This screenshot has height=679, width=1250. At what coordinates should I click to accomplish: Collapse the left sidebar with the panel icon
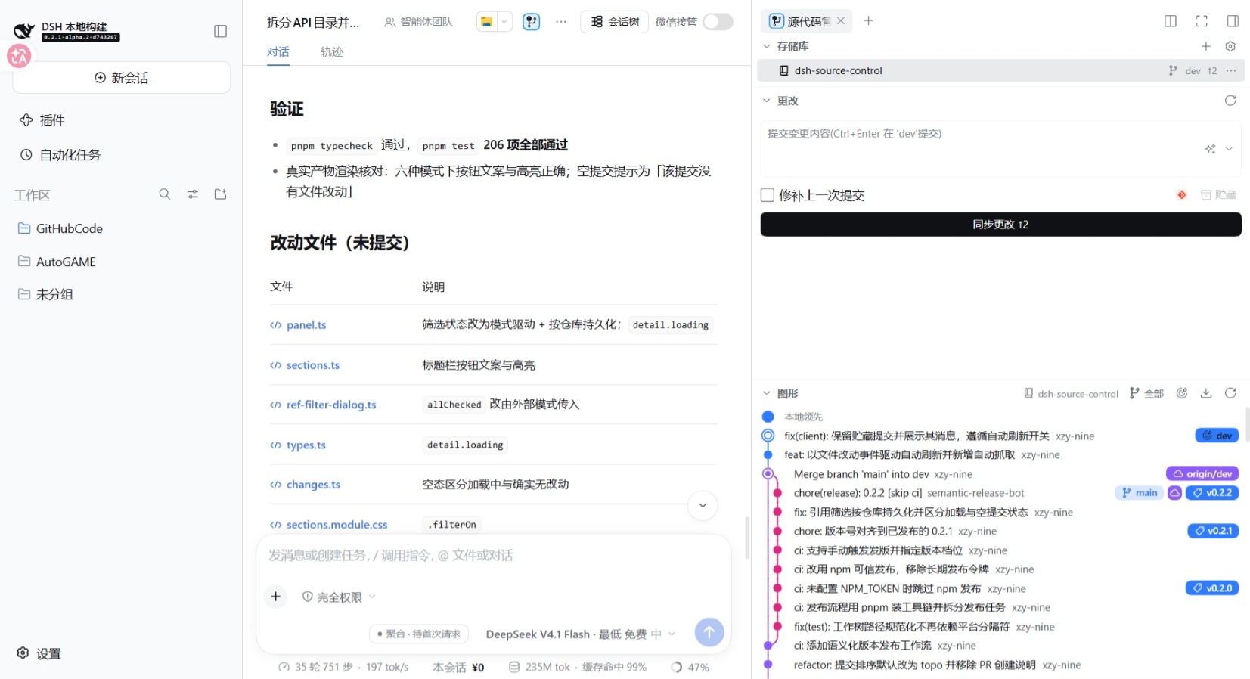(220, 31)
